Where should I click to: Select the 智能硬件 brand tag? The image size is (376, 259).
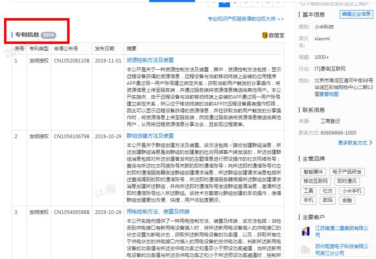pos(313,172)
